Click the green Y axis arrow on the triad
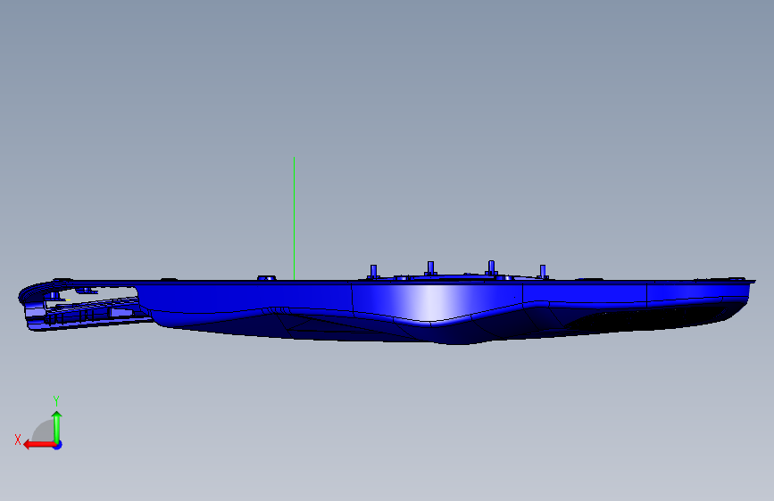774x501 pixels. (57, 426)
